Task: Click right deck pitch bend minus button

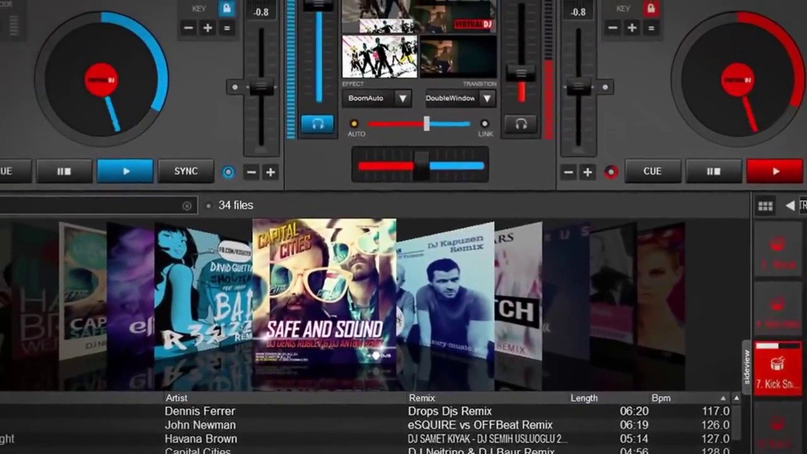Action: (x=569, y=172)
